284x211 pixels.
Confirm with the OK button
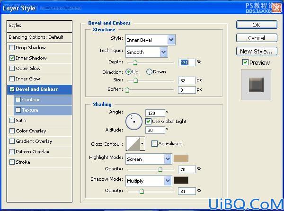257,25
